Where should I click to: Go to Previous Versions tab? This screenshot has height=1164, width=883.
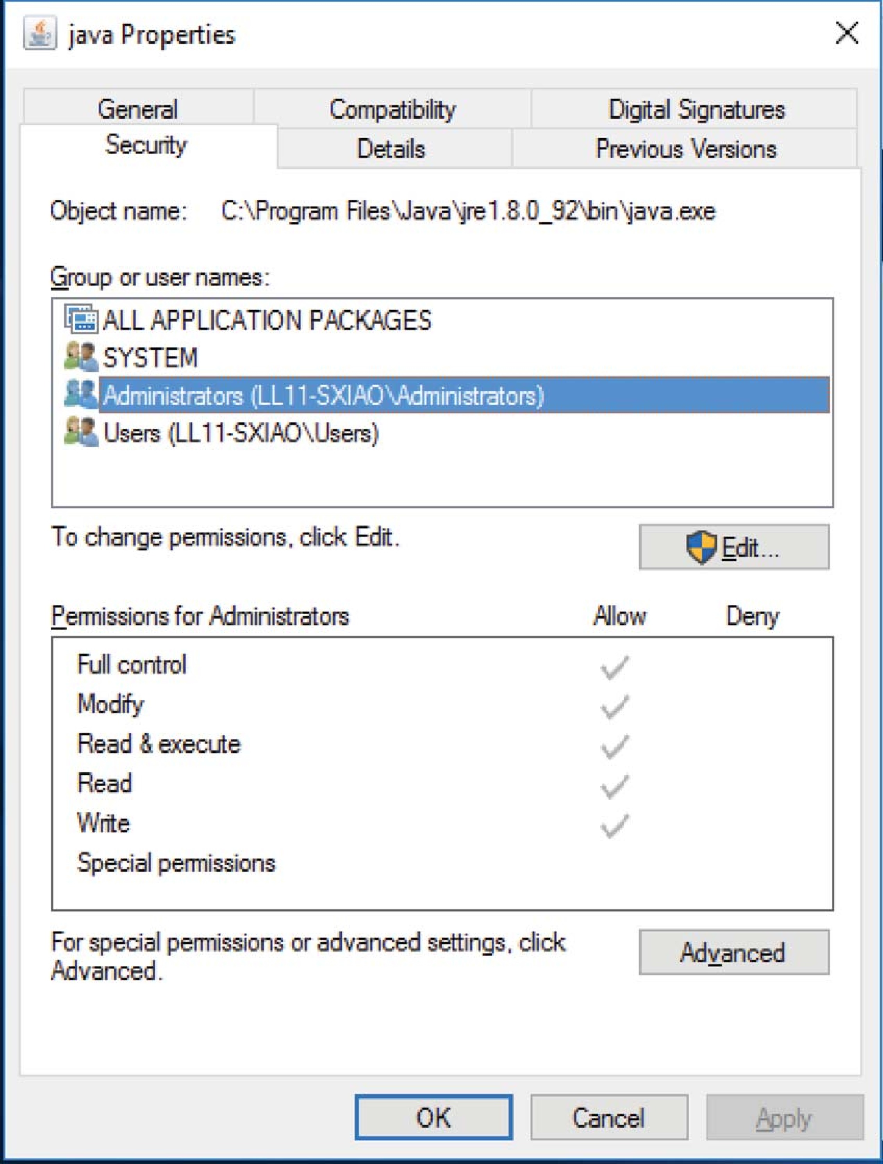tap(686, 148)
